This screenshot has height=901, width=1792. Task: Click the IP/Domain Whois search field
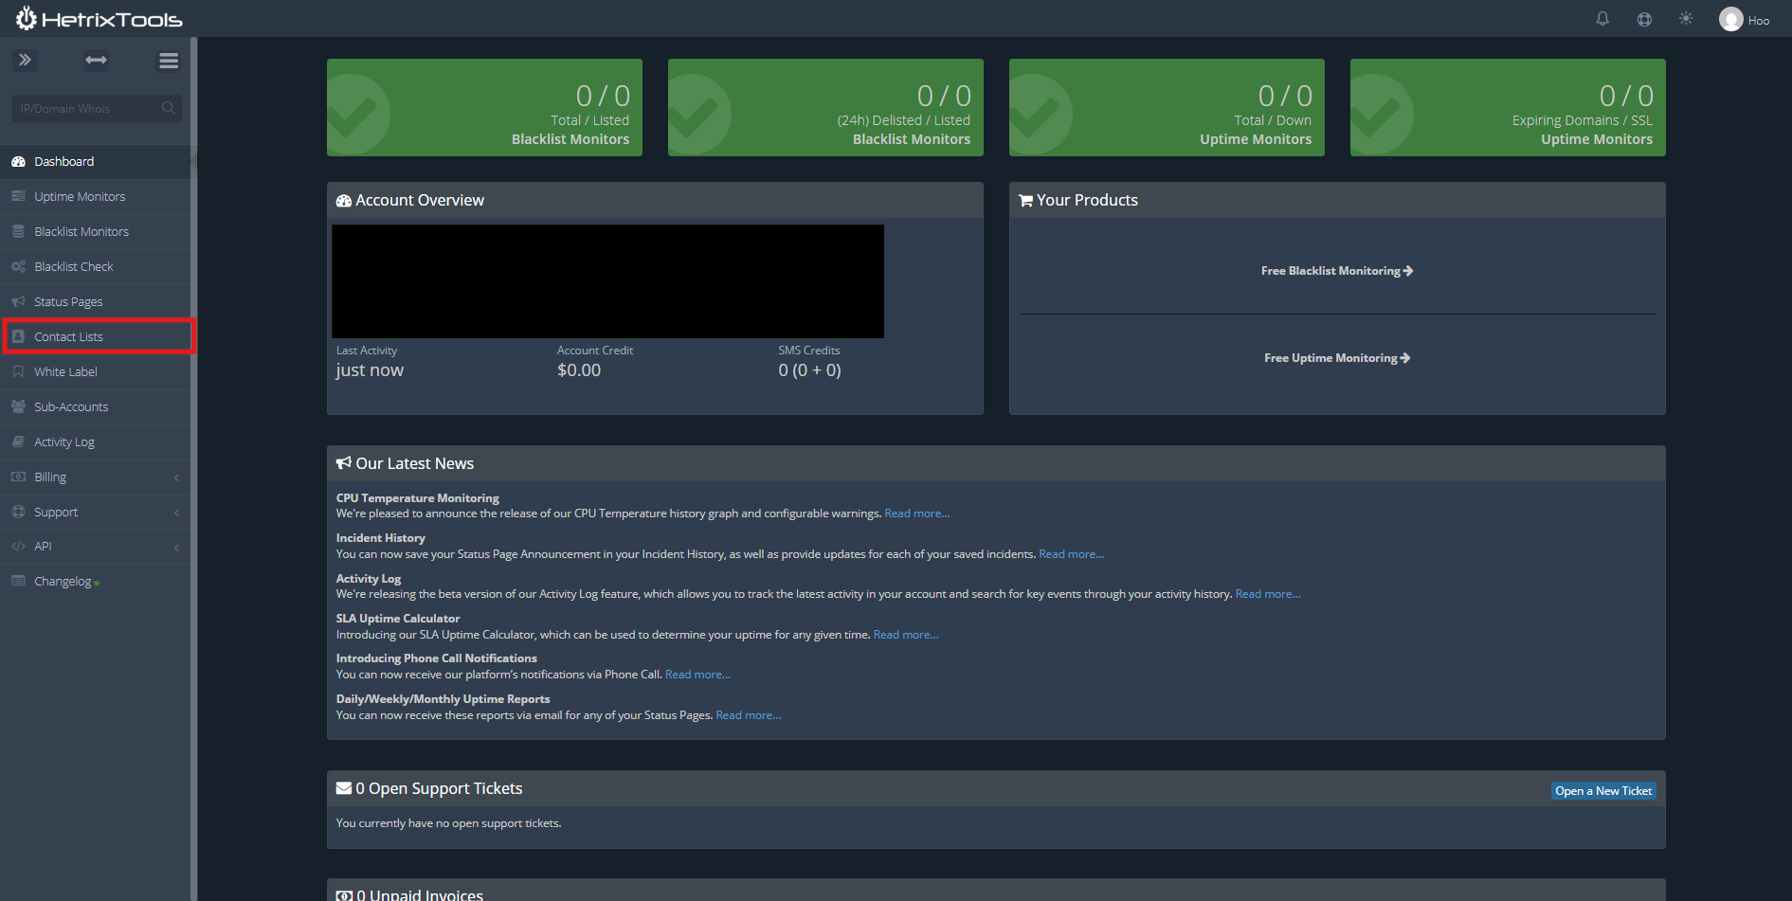87,109
